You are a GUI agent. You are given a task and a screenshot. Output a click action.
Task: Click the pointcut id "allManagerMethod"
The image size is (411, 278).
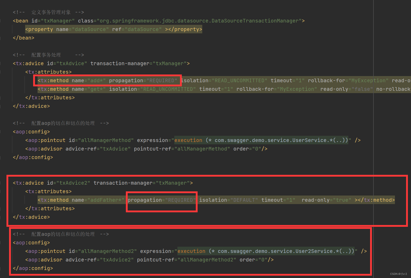[x=106, y=140]
